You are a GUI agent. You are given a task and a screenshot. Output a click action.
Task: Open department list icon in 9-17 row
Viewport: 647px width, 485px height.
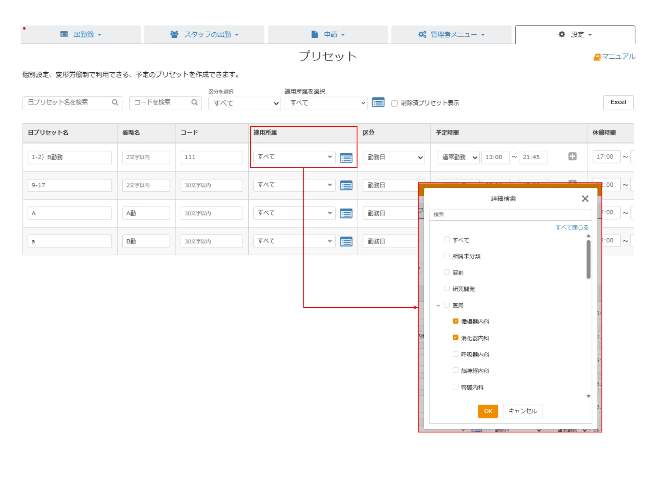(346, 186)
